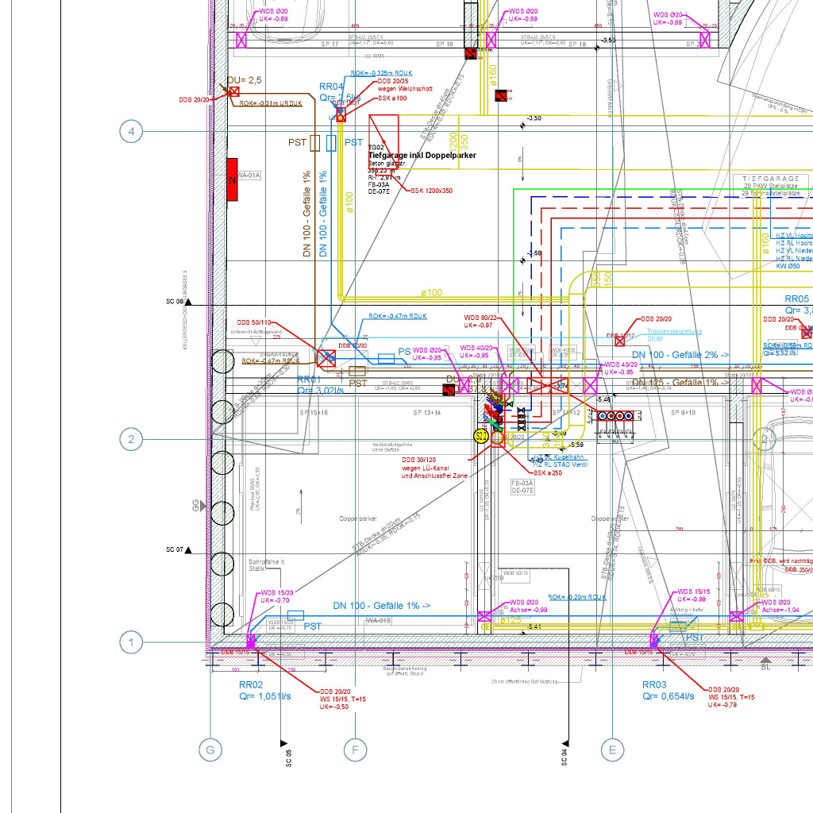The image size is (813, 813).
Task: Select the DDB 30/120 wegen LÜ-Kanal note
Action: 433,468
